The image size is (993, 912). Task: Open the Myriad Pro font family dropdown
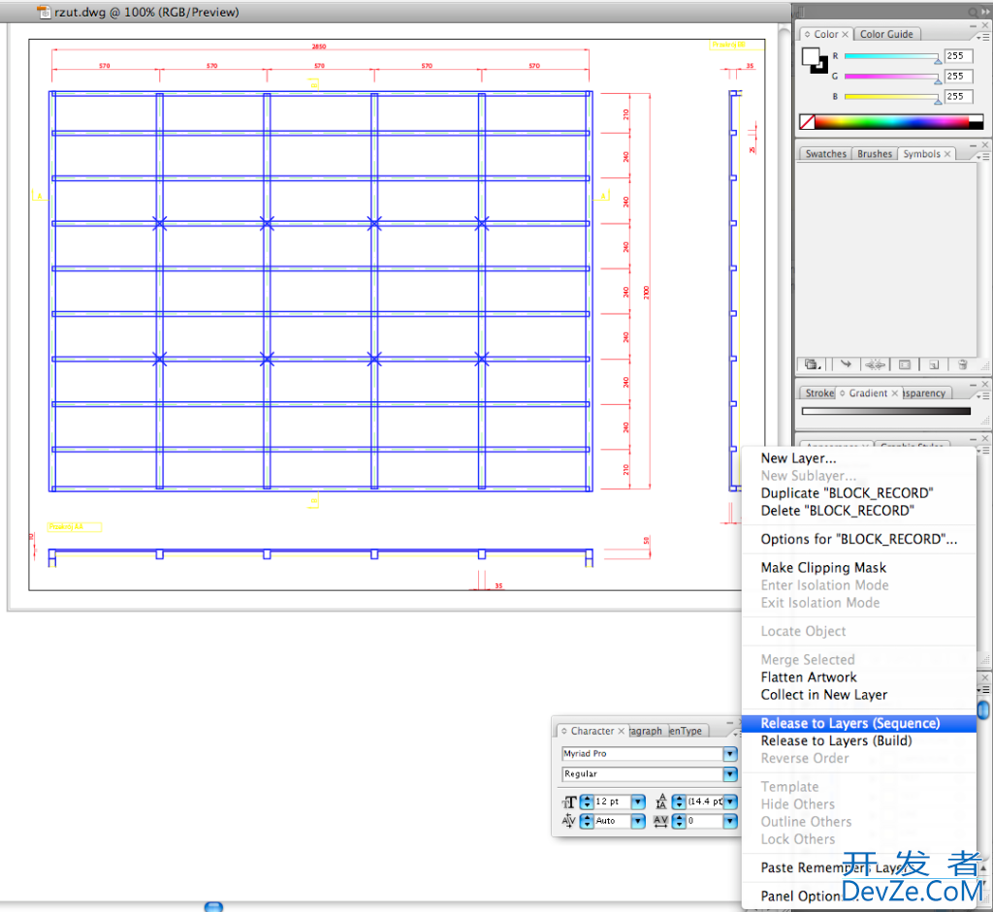(730, 754)
